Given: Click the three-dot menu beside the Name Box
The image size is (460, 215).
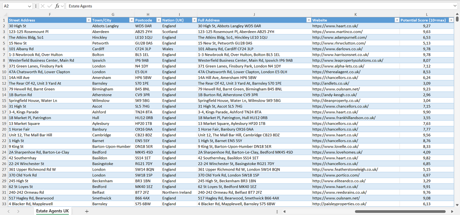Looking at the screenshot, I should [x=36, y=6].
